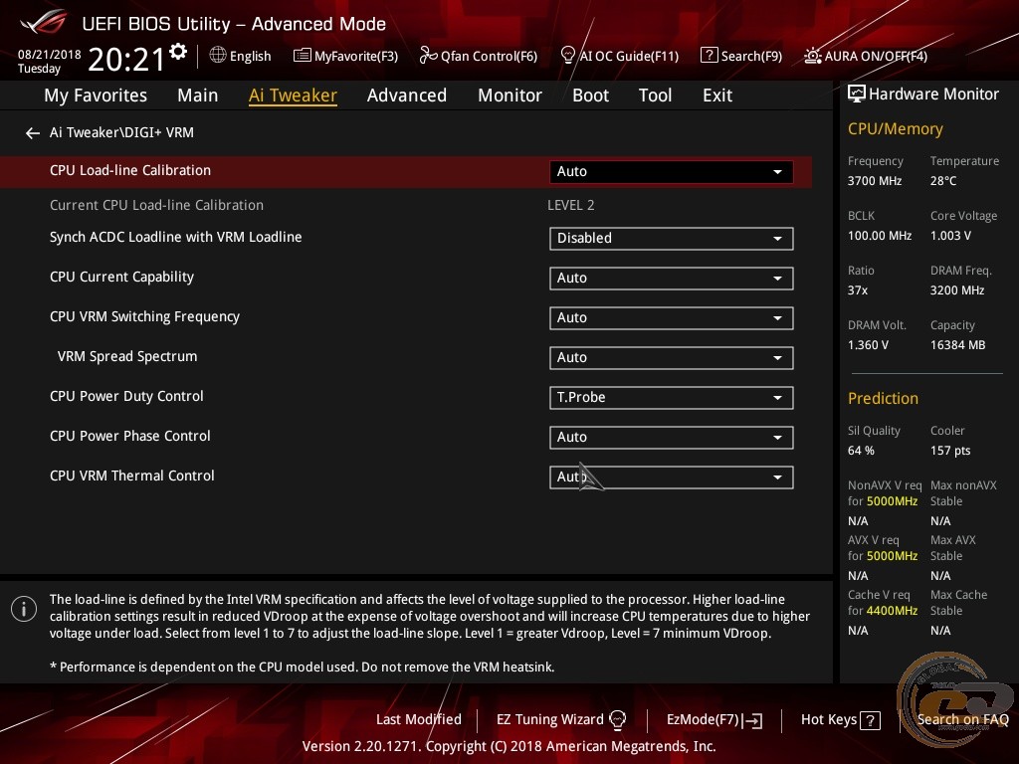Click the globe icon for English language

[218, 56]
